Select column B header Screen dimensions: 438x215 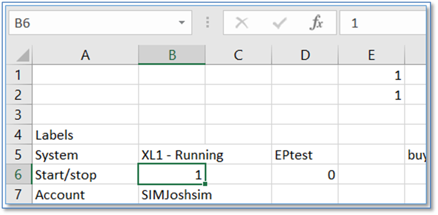pyautogui.click(x=172, y=55)
